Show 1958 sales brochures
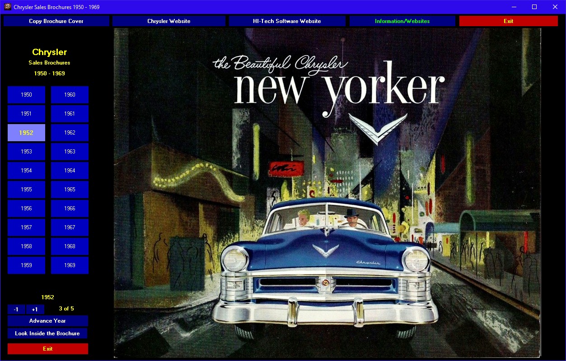Image resolution: width=566 pixels, height=361 pixels. click(x=26, y=246)
